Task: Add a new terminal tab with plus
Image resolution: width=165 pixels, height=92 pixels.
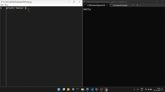Action: [x=137, y=5]
